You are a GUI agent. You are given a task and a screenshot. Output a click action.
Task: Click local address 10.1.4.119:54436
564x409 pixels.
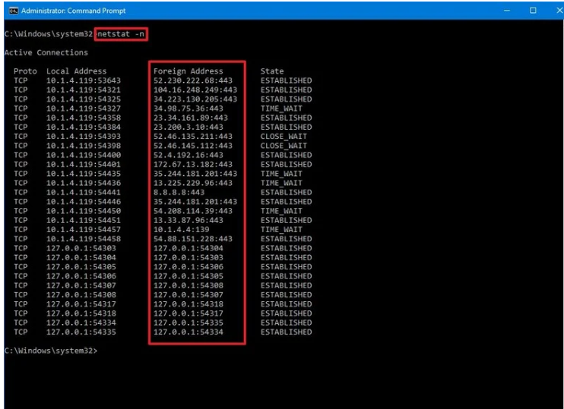84,183
